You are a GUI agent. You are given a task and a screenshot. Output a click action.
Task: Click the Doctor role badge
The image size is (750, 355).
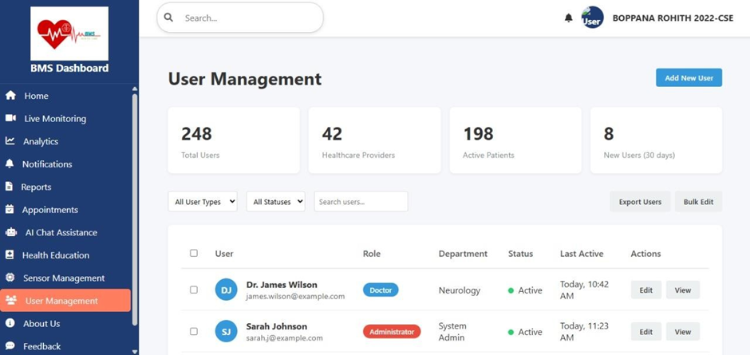[x=381, y=290]
